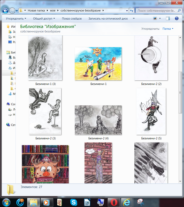This screenshot has height=207, width=184.
Task: Click file name label 'Безимени-2 (4)'
Action: [98, 138]
